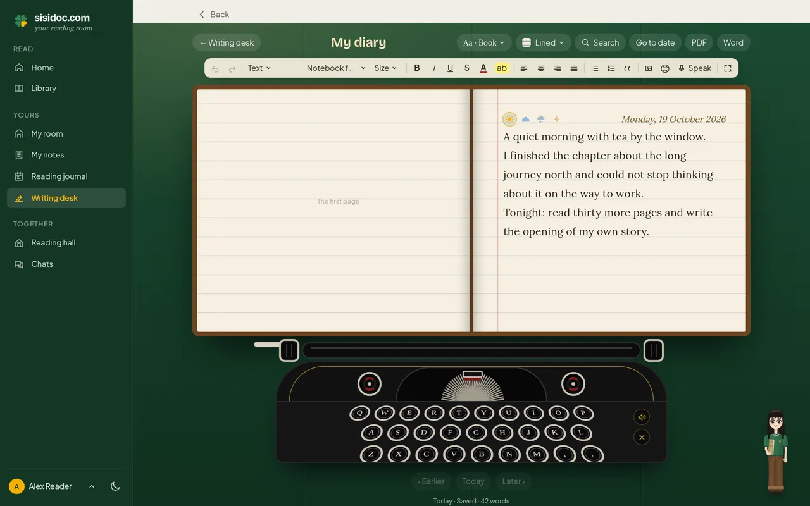Viewport: 810px width, 506px height.
Task: Open Reading hall in the sidebar
Action: click(x=66, y=243)
